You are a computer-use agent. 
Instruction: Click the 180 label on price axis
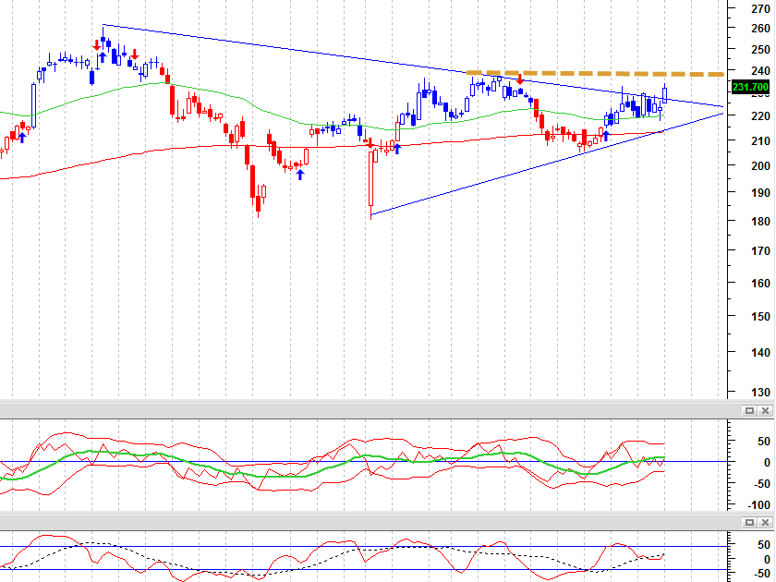760,222
